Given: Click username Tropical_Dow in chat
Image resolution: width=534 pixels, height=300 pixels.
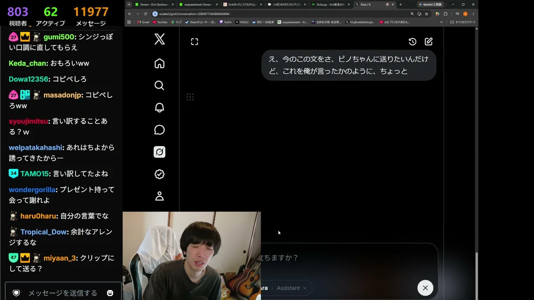Looking at the screenshot, I should (44, 232).
